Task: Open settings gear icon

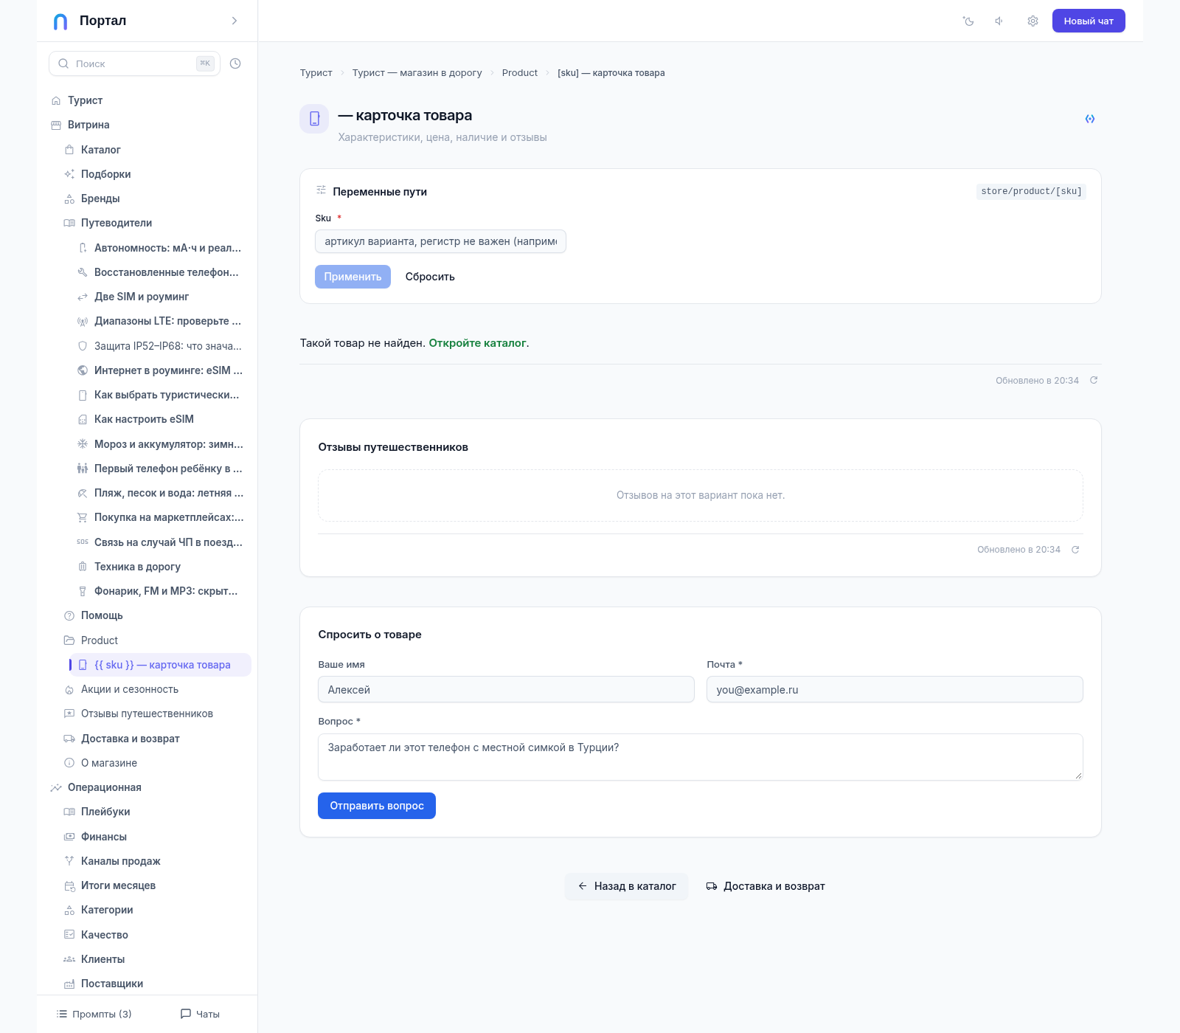Action: pyautogui.click(x=1032, y=21)
